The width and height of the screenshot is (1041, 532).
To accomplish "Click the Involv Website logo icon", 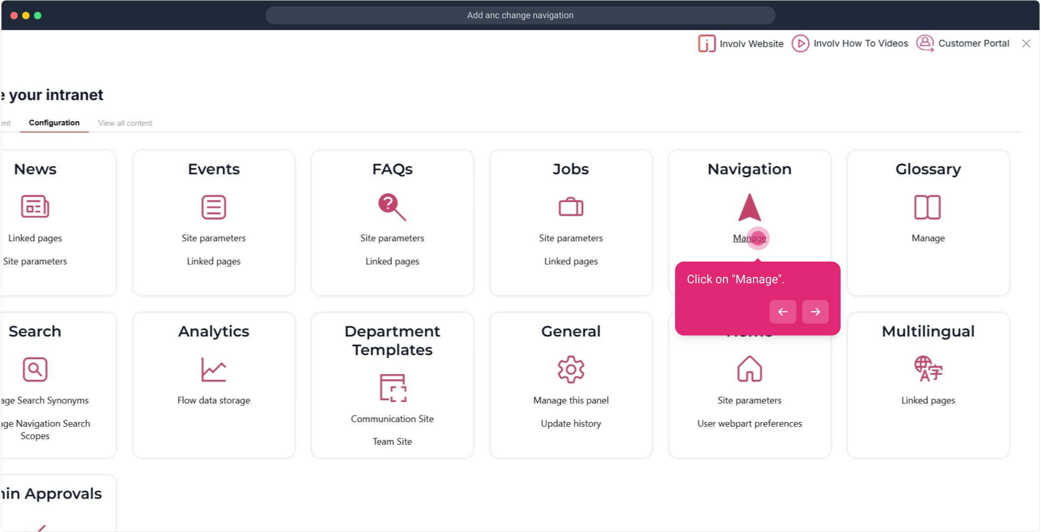I will tap(707, 43).
